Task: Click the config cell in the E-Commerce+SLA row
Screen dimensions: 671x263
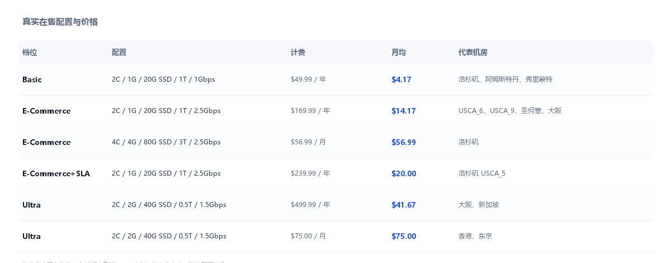Action: (x=166, y=173)
